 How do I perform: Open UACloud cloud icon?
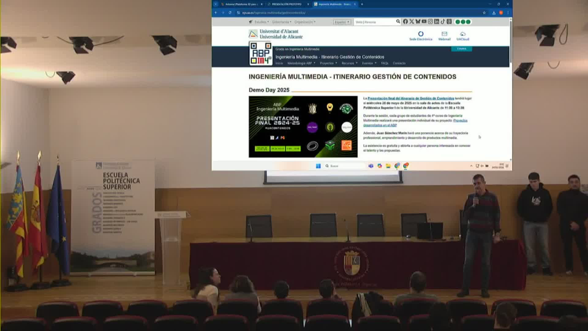pos(462,34)
